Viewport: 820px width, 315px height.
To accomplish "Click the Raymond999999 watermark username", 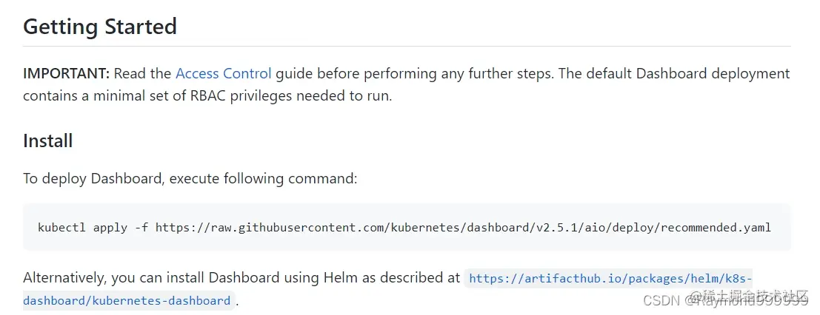I will [x=748, y=300].
